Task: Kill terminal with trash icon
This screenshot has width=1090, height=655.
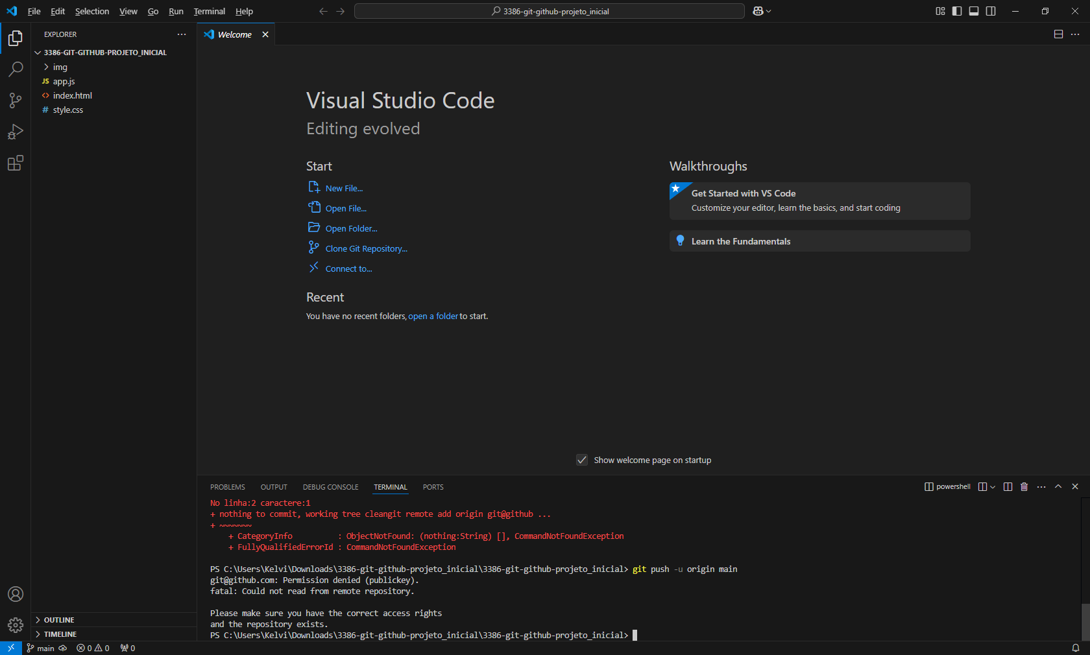Action: 1024,486
